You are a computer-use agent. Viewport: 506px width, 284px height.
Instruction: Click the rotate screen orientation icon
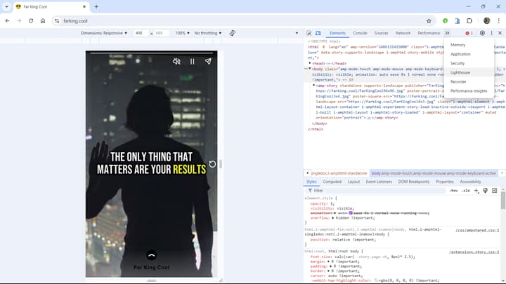click(232, 33)
